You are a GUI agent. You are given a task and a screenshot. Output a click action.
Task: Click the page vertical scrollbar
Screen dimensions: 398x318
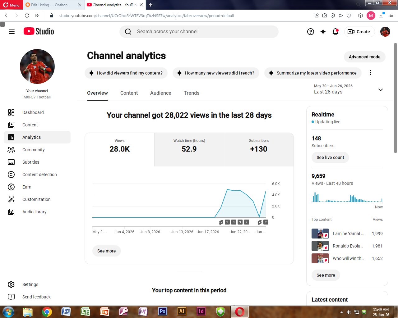coord(396,98)
